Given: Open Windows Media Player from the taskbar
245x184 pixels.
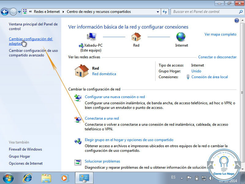Looking at the screenshot, I should pos(64,178).
